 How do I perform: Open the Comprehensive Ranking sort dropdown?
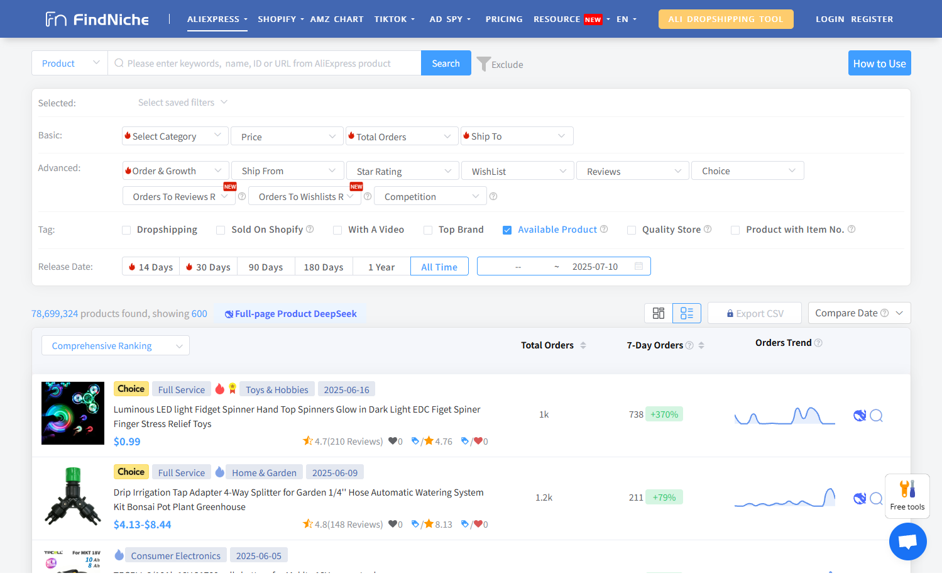pyautogui.click(x=116, y=345)
